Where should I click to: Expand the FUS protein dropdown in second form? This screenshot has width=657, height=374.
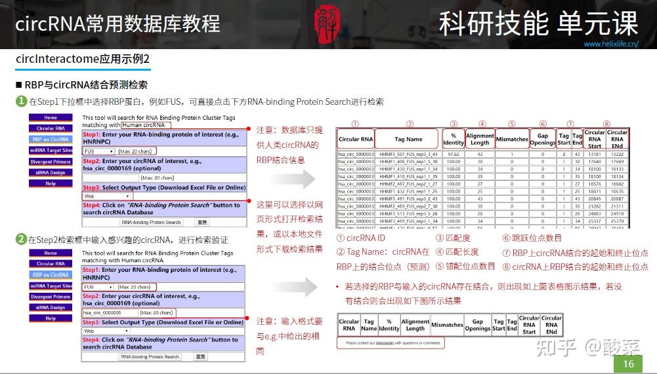98,287
